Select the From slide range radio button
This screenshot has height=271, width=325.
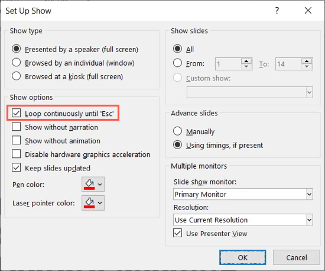pyautogui.click(x=177, y=63)
